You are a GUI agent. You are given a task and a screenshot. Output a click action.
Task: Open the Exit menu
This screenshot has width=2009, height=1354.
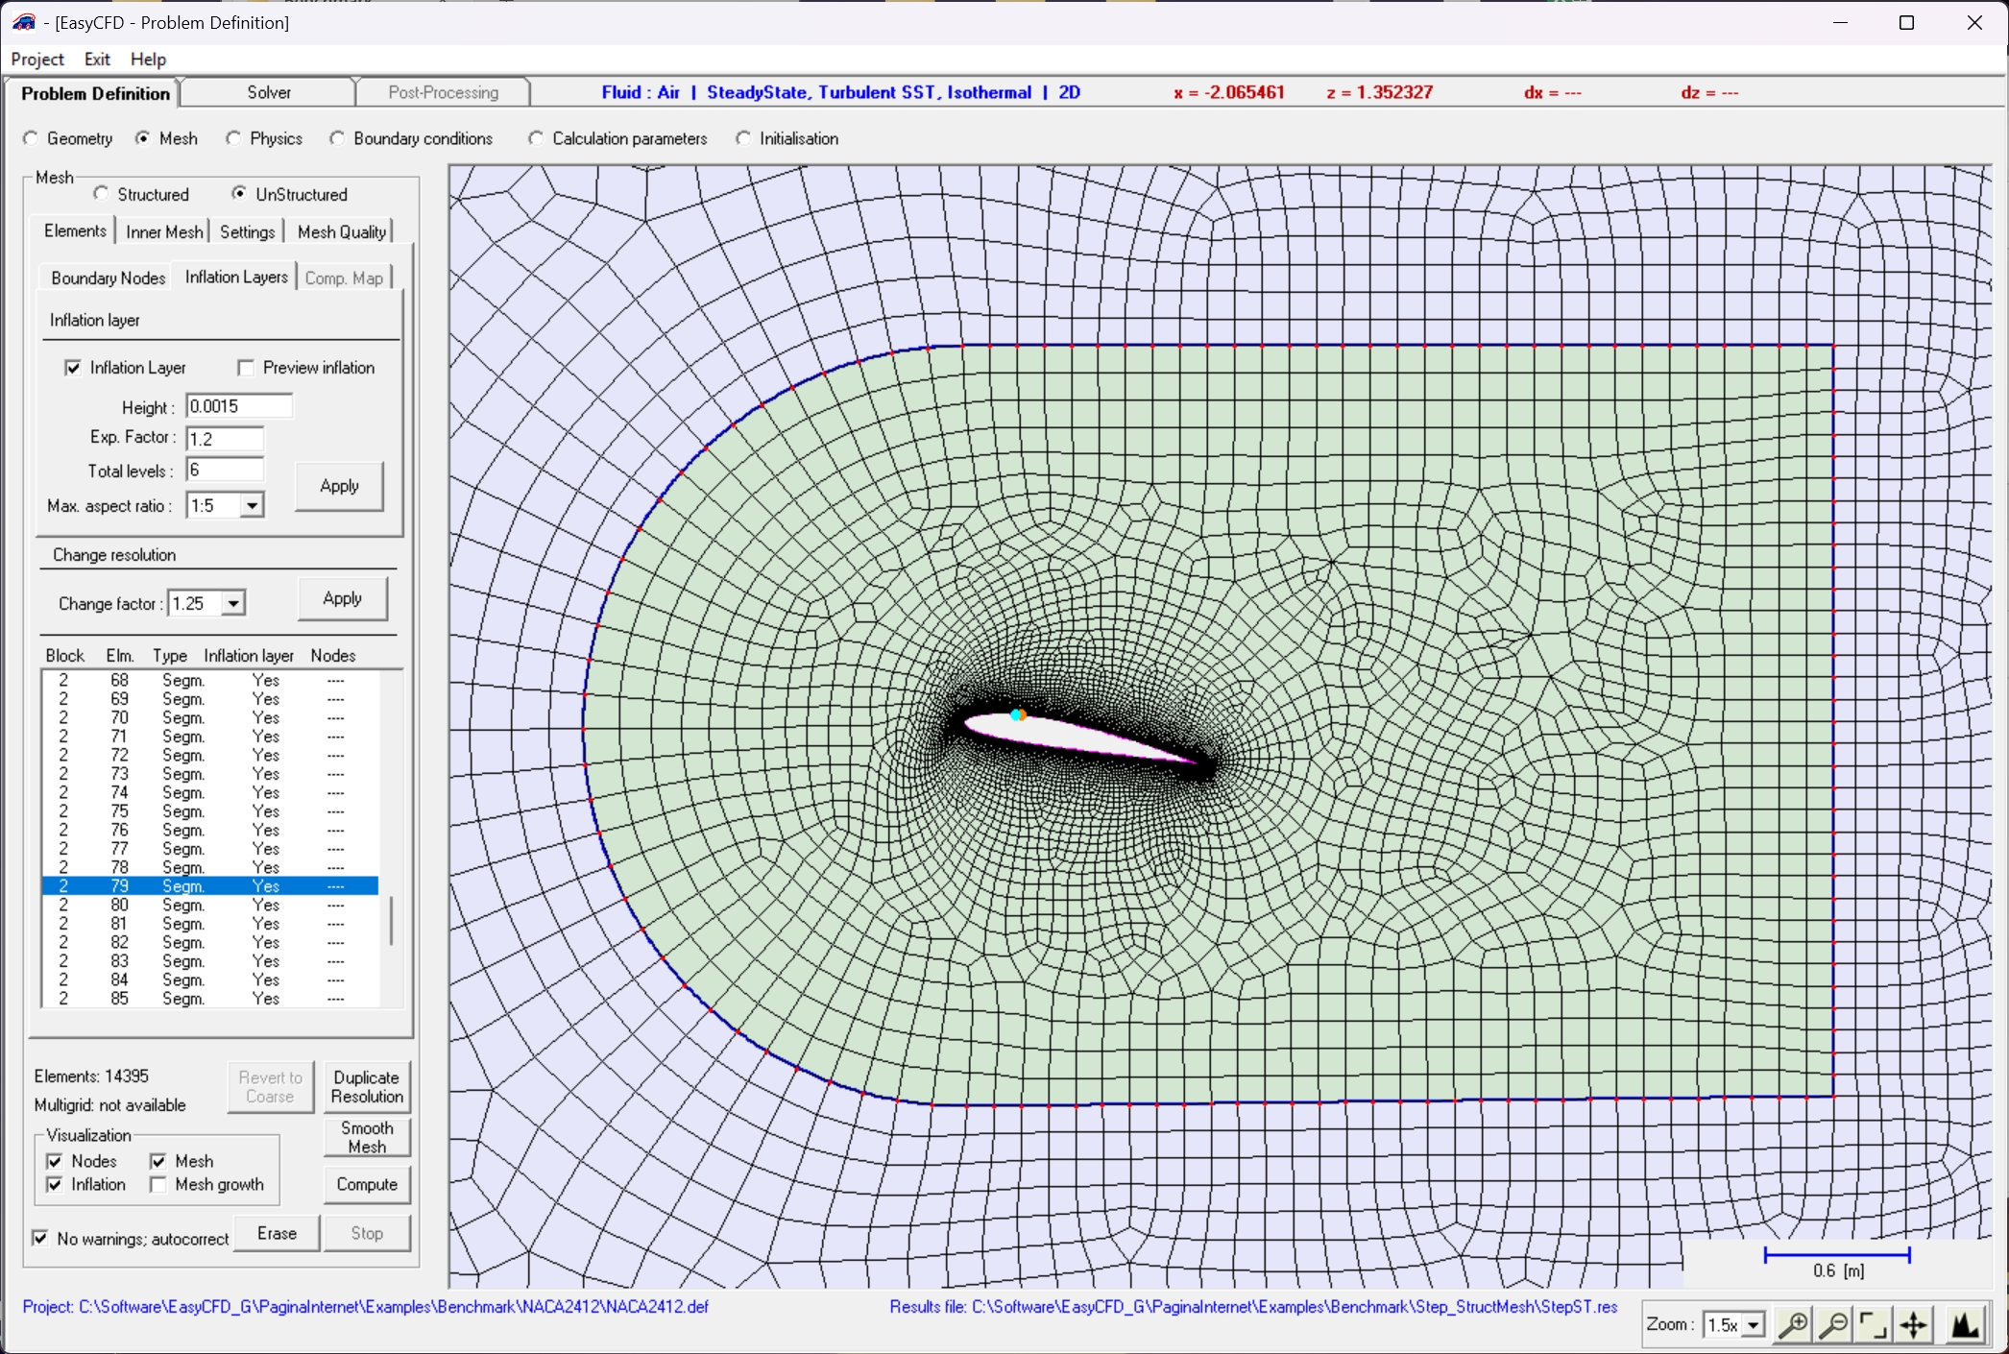pos(97,60)
